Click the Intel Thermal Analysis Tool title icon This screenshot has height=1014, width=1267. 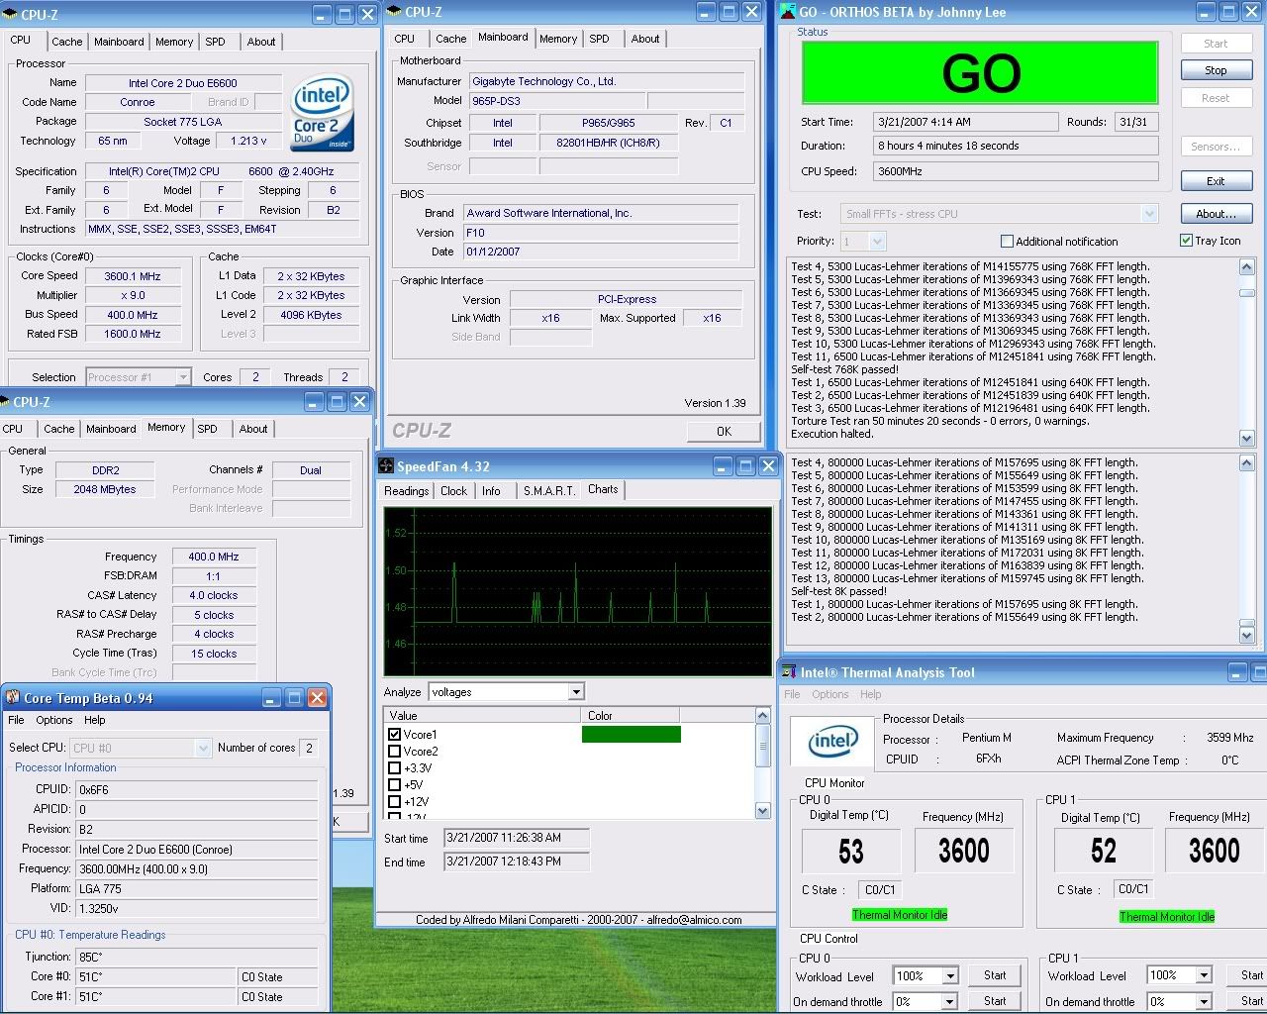pyautogui.click(x=789, y=672)
